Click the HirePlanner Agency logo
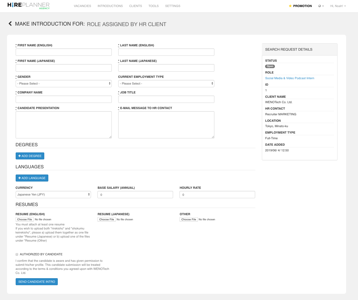The height and width of the screenshot is (300, 358). coord(28,6)
